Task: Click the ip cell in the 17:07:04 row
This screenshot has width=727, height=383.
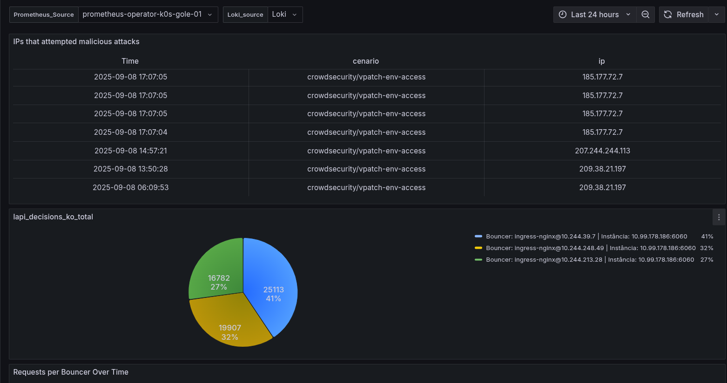Action: click(602, 132)
